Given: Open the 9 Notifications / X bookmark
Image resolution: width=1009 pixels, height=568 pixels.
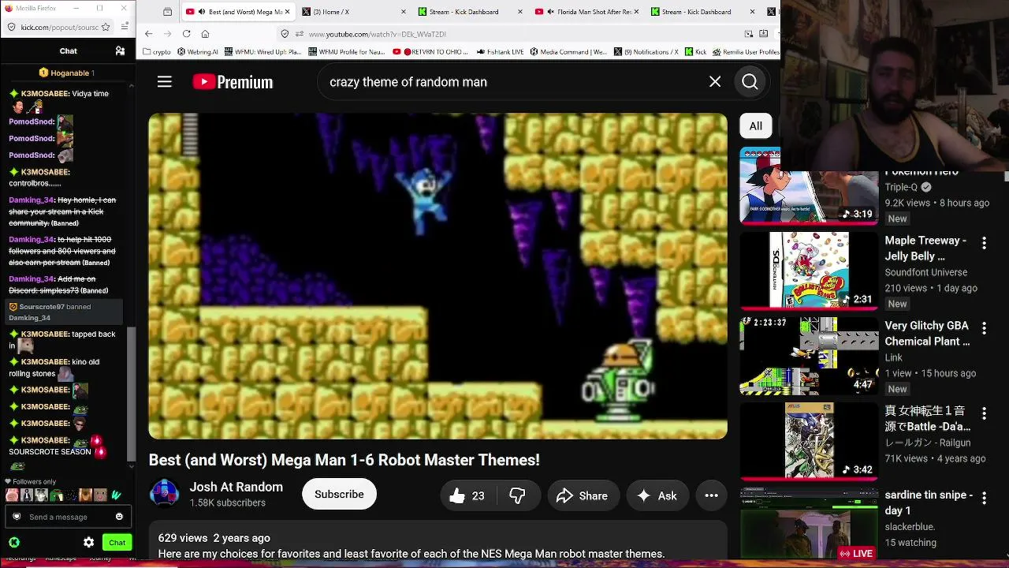Looking at the screenshot, I should tap(646, 52).
